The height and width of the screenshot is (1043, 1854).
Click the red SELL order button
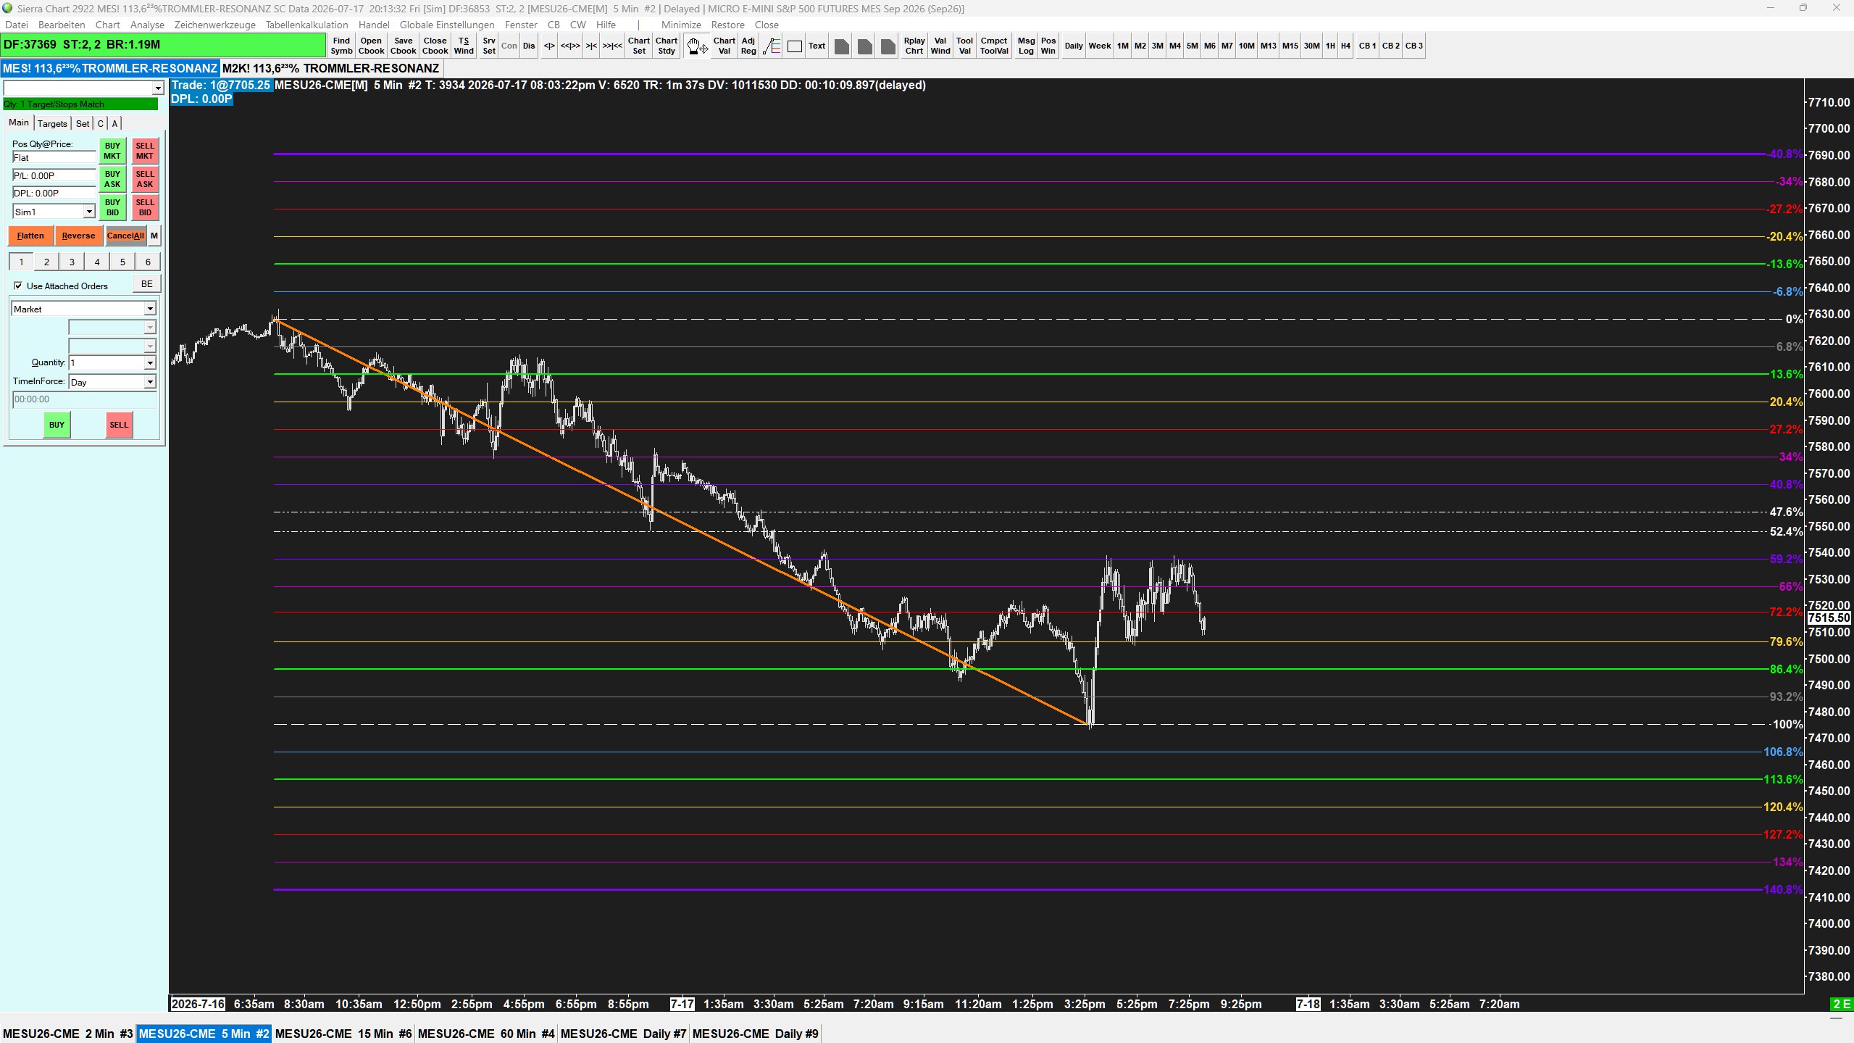[x=119, y=425]
